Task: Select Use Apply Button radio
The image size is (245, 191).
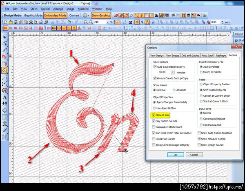Action: tap(154, 108)
